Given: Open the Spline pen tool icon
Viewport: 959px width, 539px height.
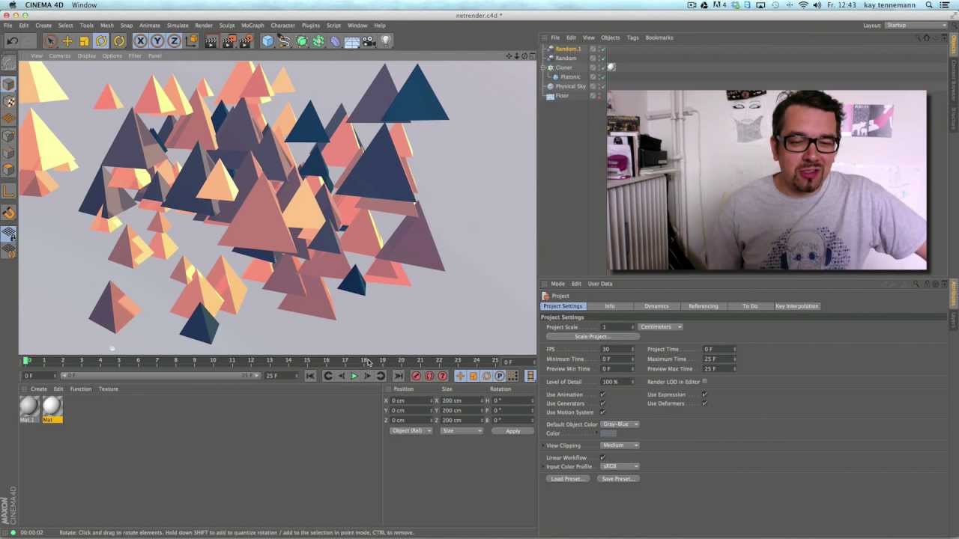Looking at the screenshot, I should pos(285,41).
